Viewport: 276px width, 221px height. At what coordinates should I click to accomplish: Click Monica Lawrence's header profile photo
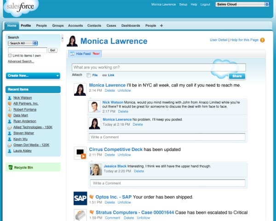click(72, 41)
